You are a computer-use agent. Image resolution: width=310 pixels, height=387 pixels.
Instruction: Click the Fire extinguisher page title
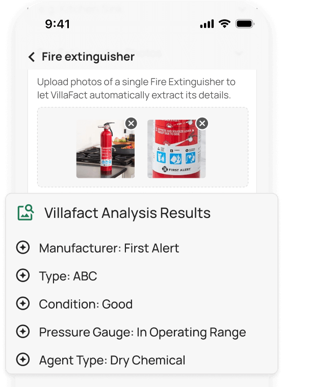[x=88, y=57]
